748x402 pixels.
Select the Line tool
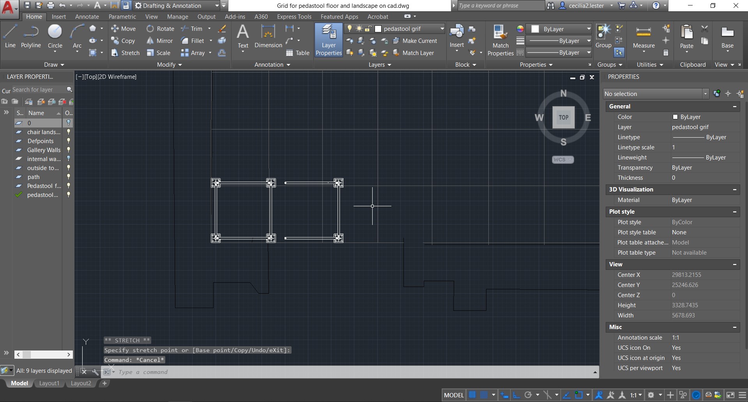tap(10, 36)
